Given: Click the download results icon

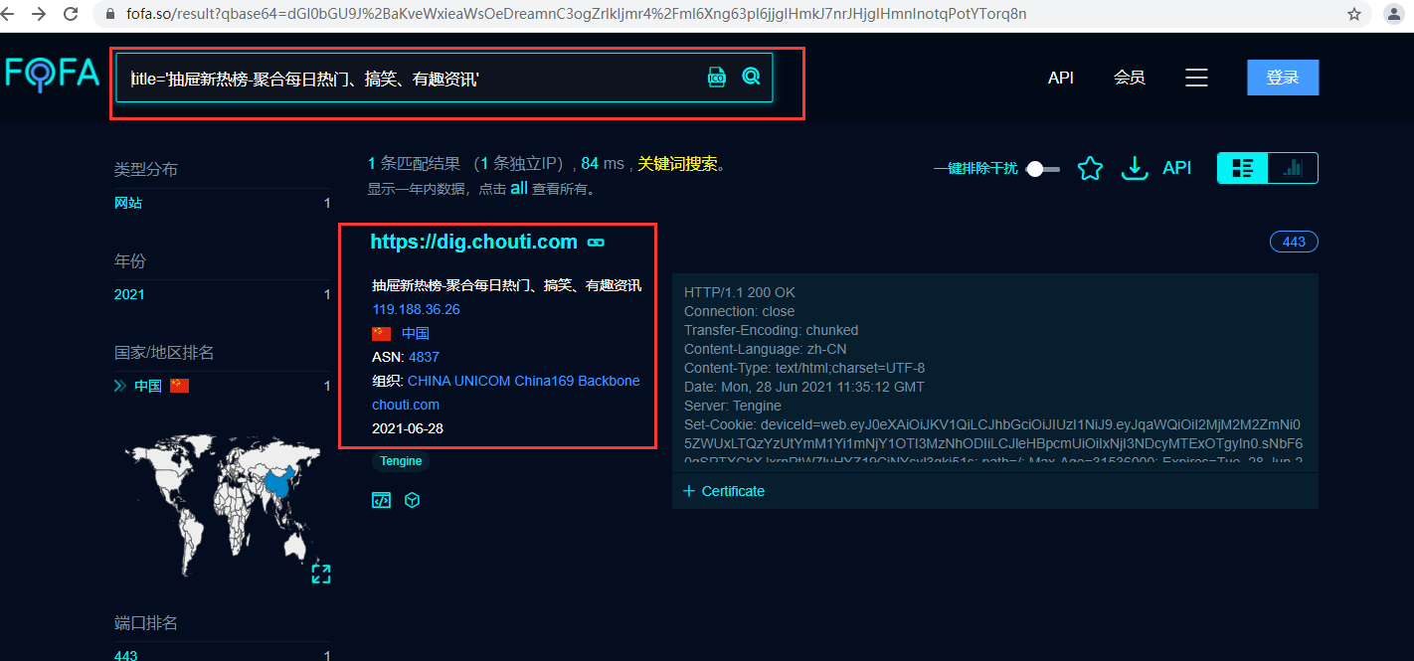Looking at the screenshot, I should coord(1135,169).
